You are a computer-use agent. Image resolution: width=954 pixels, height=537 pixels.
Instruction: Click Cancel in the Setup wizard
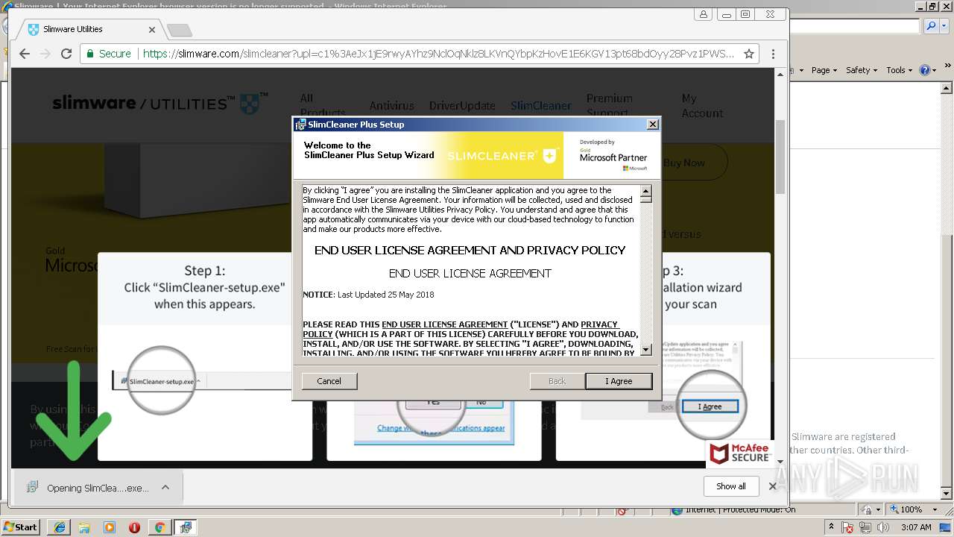329,381
